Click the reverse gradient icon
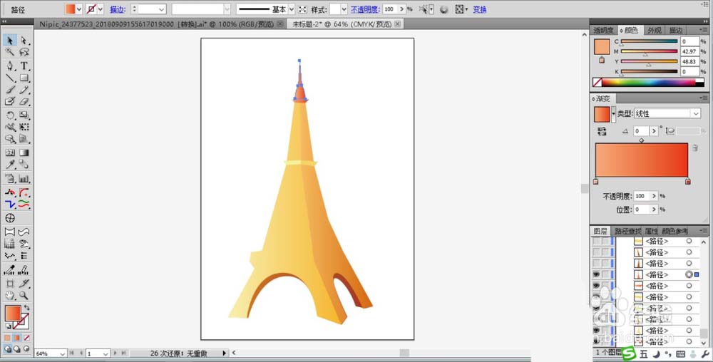Viewport: 713px width, 362px height. [602, 131]
